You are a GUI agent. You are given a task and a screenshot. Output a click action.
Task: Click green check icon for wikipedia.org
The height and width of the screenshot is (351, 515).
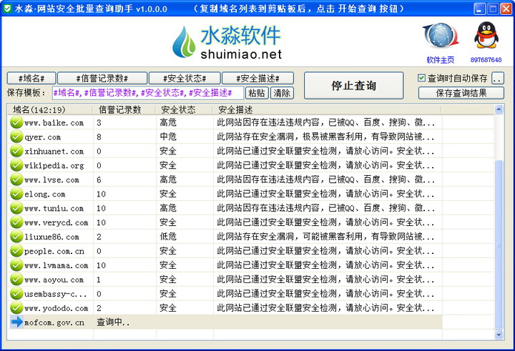16,165
